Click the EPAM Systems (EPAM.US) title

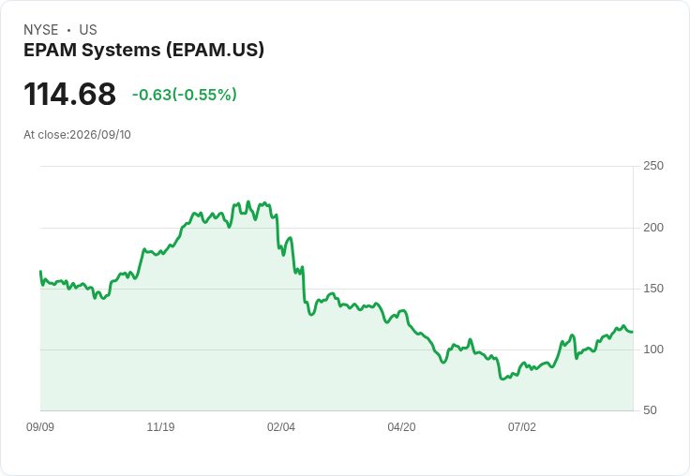[x=143, y=50]
